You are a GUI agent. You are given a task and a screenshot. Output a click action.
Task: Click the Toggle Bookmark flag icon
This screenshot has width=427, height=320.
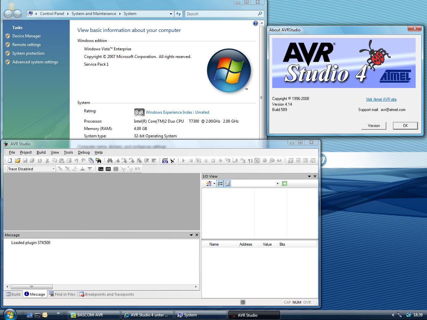117,161
